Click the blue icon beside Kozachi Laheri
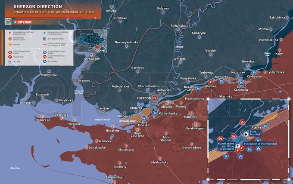293x184 pixels. 198,89
